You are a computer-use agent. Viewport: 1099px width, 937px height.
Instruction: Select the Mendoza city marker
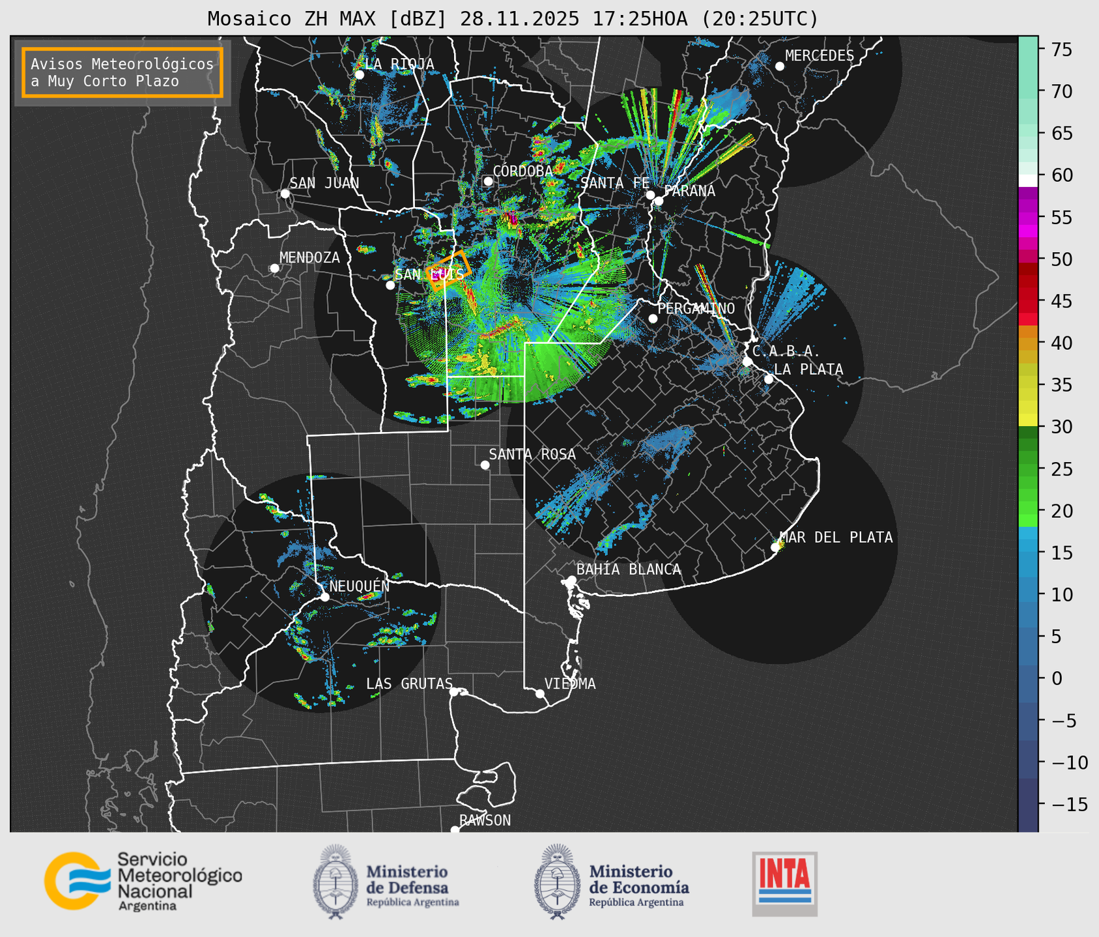[x=274, y=268]
